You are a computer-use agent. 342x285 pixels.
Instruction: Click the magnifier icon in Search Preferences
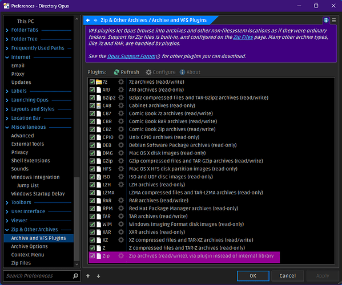click(x=76, y=276)
